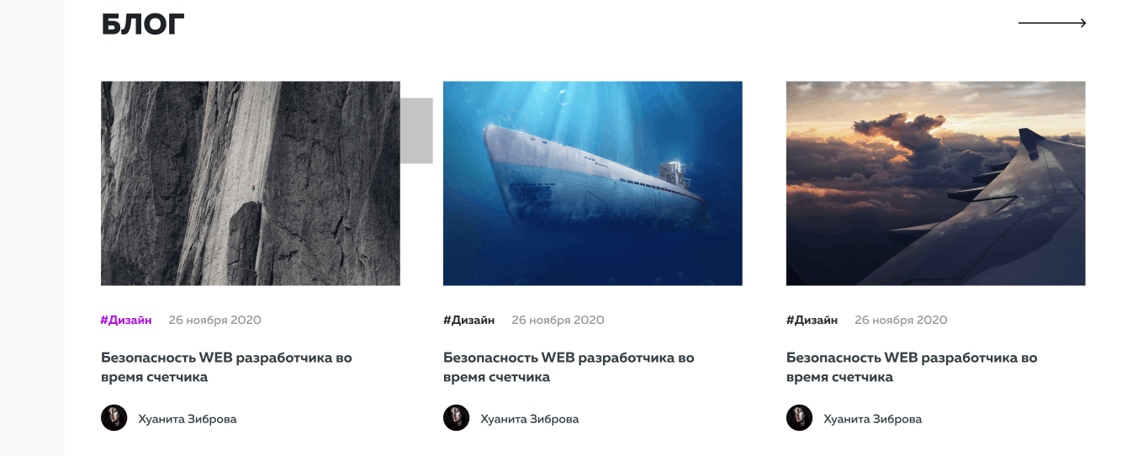Select #Дизайн tag under submarine post
This screenshot has height=456, width=1148.
pos(469,320)
